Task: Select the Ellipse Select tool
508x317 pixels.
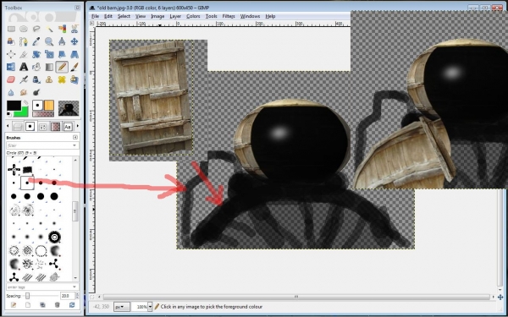Action: [x=24, y=29]
